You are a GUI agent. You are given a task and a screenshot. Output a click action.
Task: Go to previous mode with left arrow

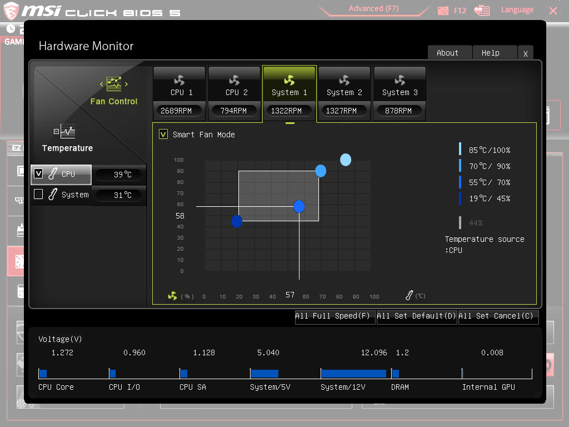pos(101,85)
